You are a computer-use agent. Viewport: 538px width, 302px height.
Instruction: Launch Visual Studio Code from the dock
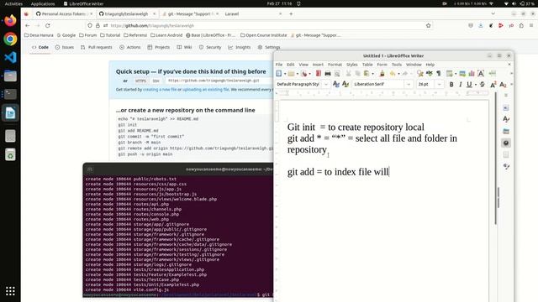(x=10, y=57)
